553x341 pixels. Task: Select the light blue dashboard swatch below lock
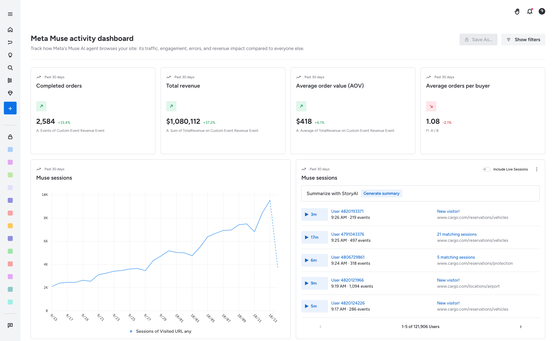(10, 149)
